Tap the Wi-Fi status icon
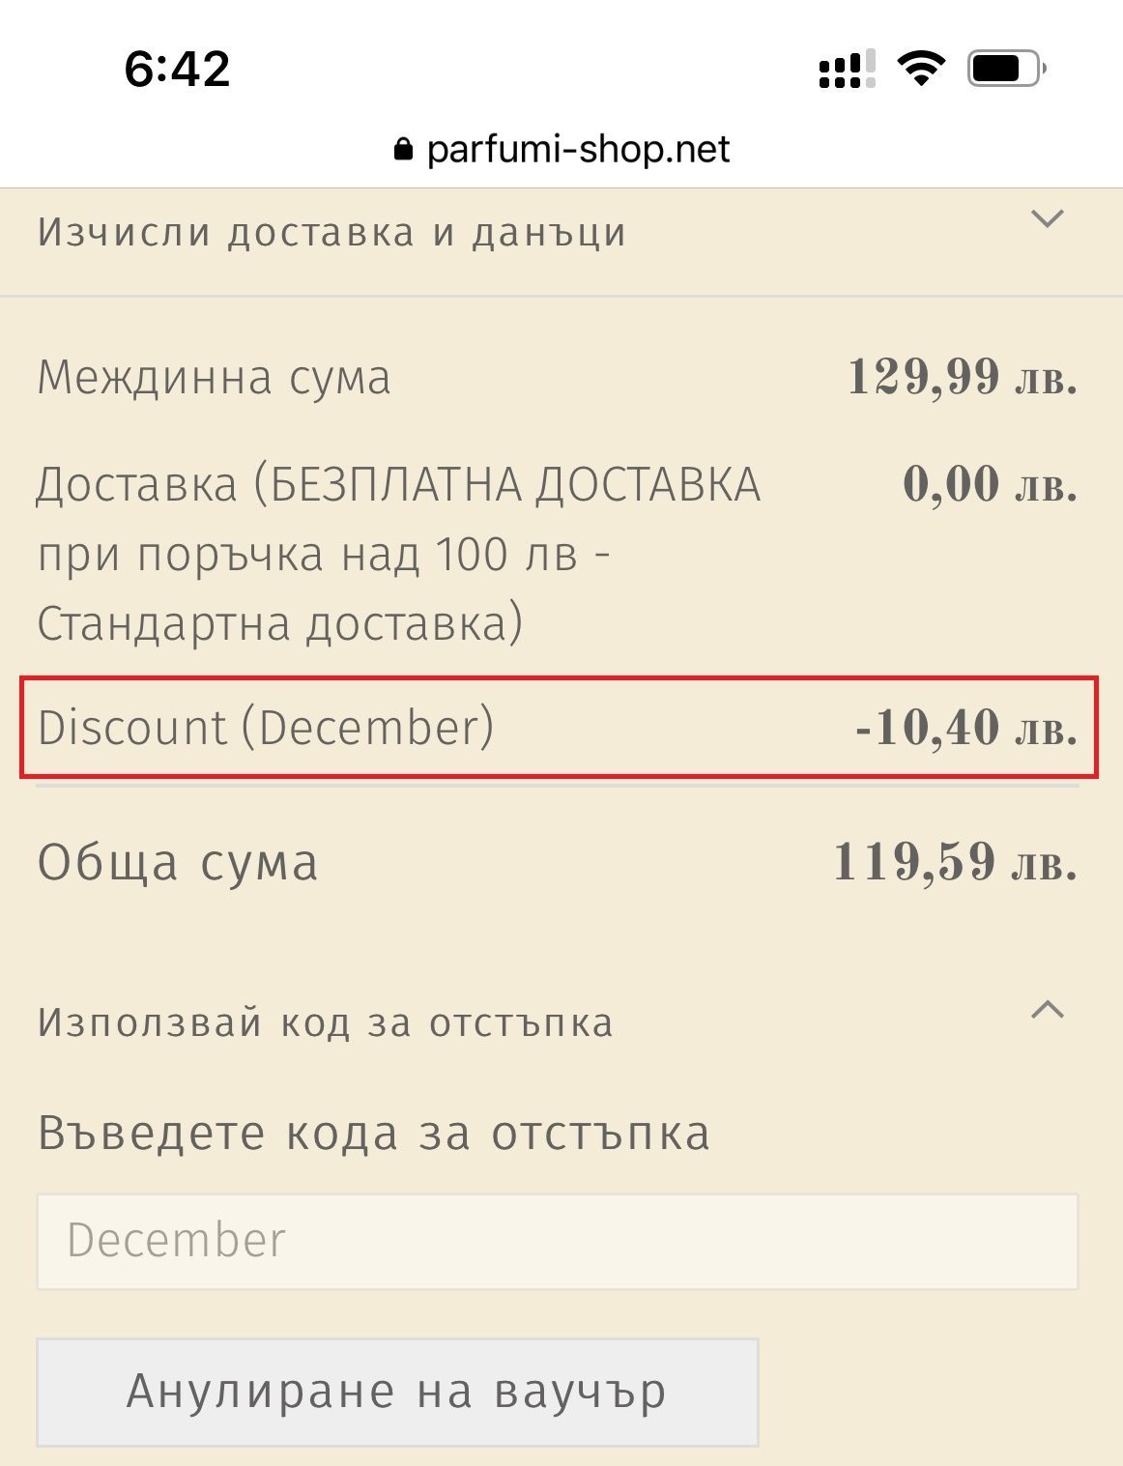Image resolution: width=1123 pixels, height=1466 pixels. point(921,69)
